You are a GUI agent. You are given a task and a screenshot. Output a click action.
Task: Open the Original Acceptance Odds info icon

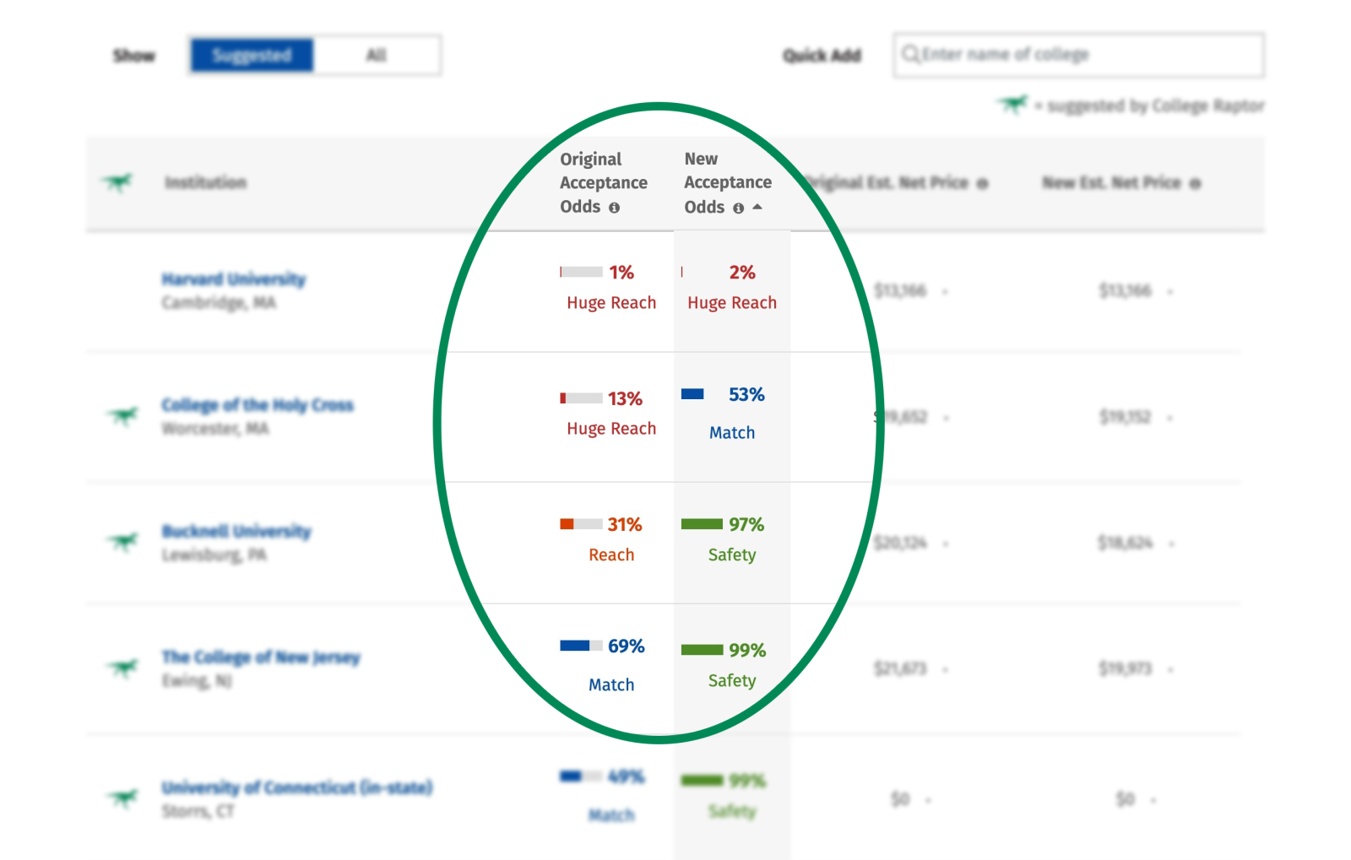tap(615, 208)
